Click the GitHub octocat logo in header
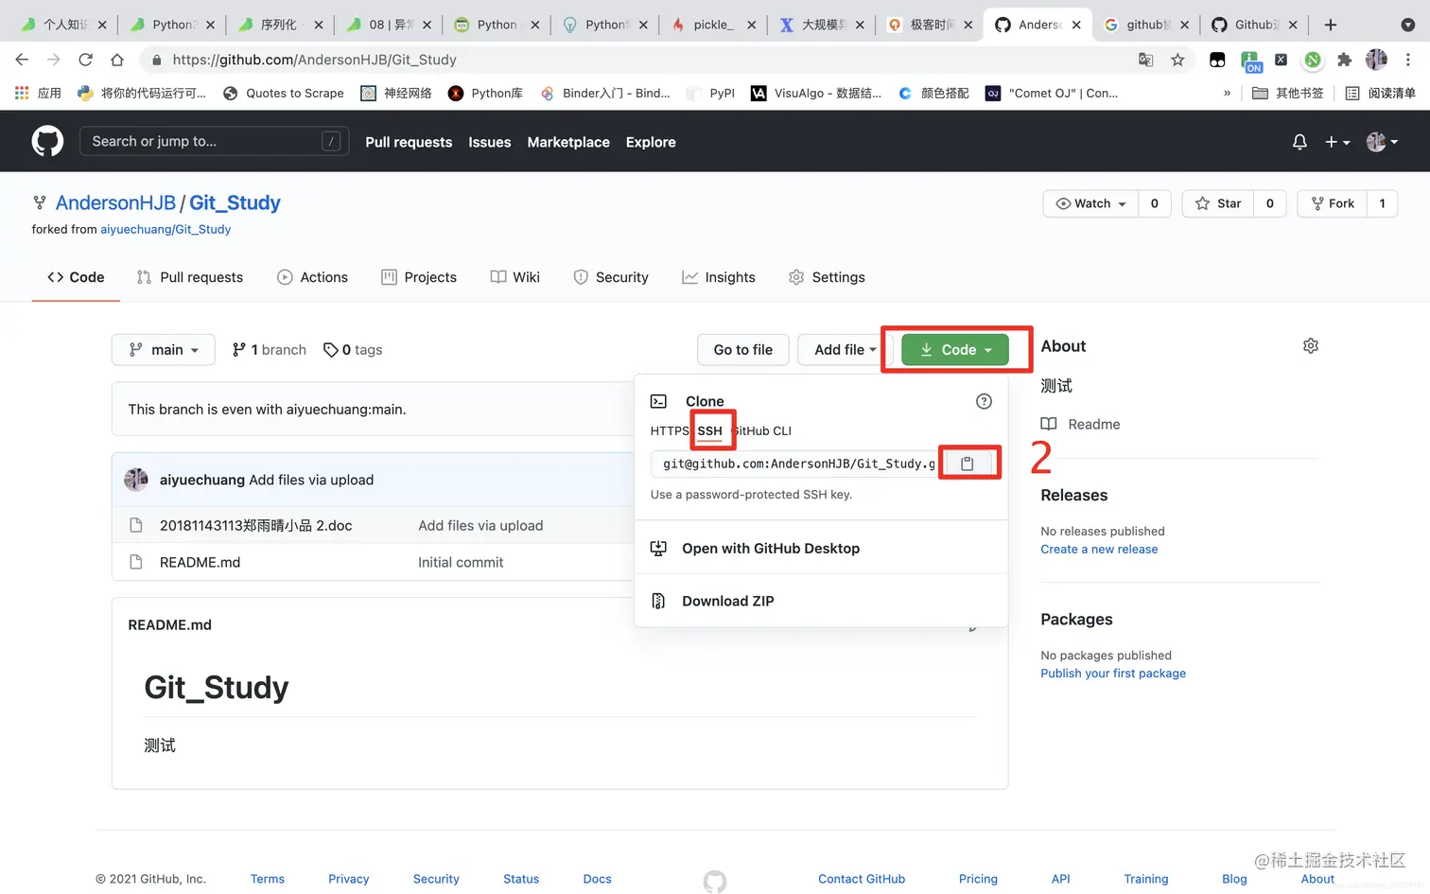 click(47, 142)
